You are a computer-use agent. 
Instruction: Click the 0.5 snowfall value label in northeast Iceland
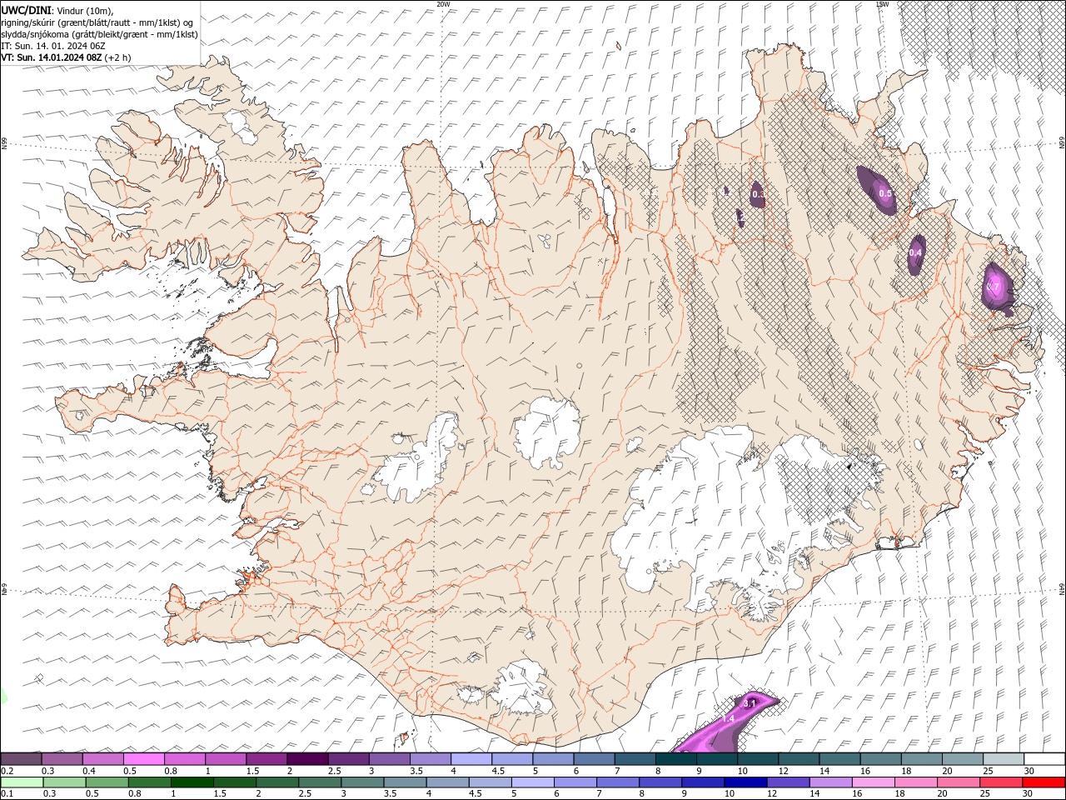(885, 193)
